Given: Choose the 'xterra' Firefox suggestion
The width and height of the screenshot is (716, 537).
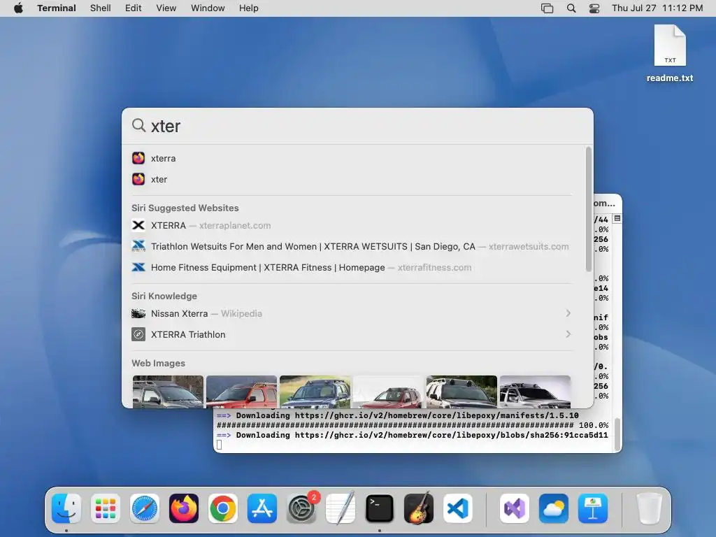Looking at the screenshot, I should [352, 159].
